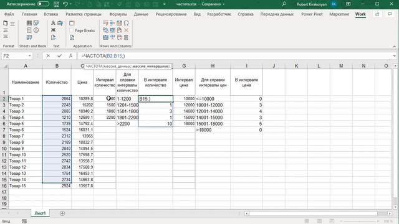Screen dimensions: 399x224
Task: Switch to the Вставка tab
Action: tap(51, 14)
